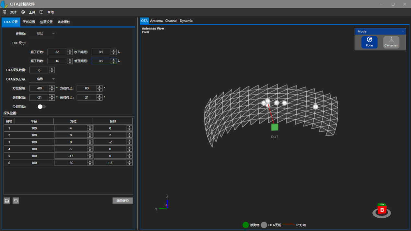Screen dimensions: 411x231
Task: Click the green 被测物 legend circle
Action: click(246, 225)
